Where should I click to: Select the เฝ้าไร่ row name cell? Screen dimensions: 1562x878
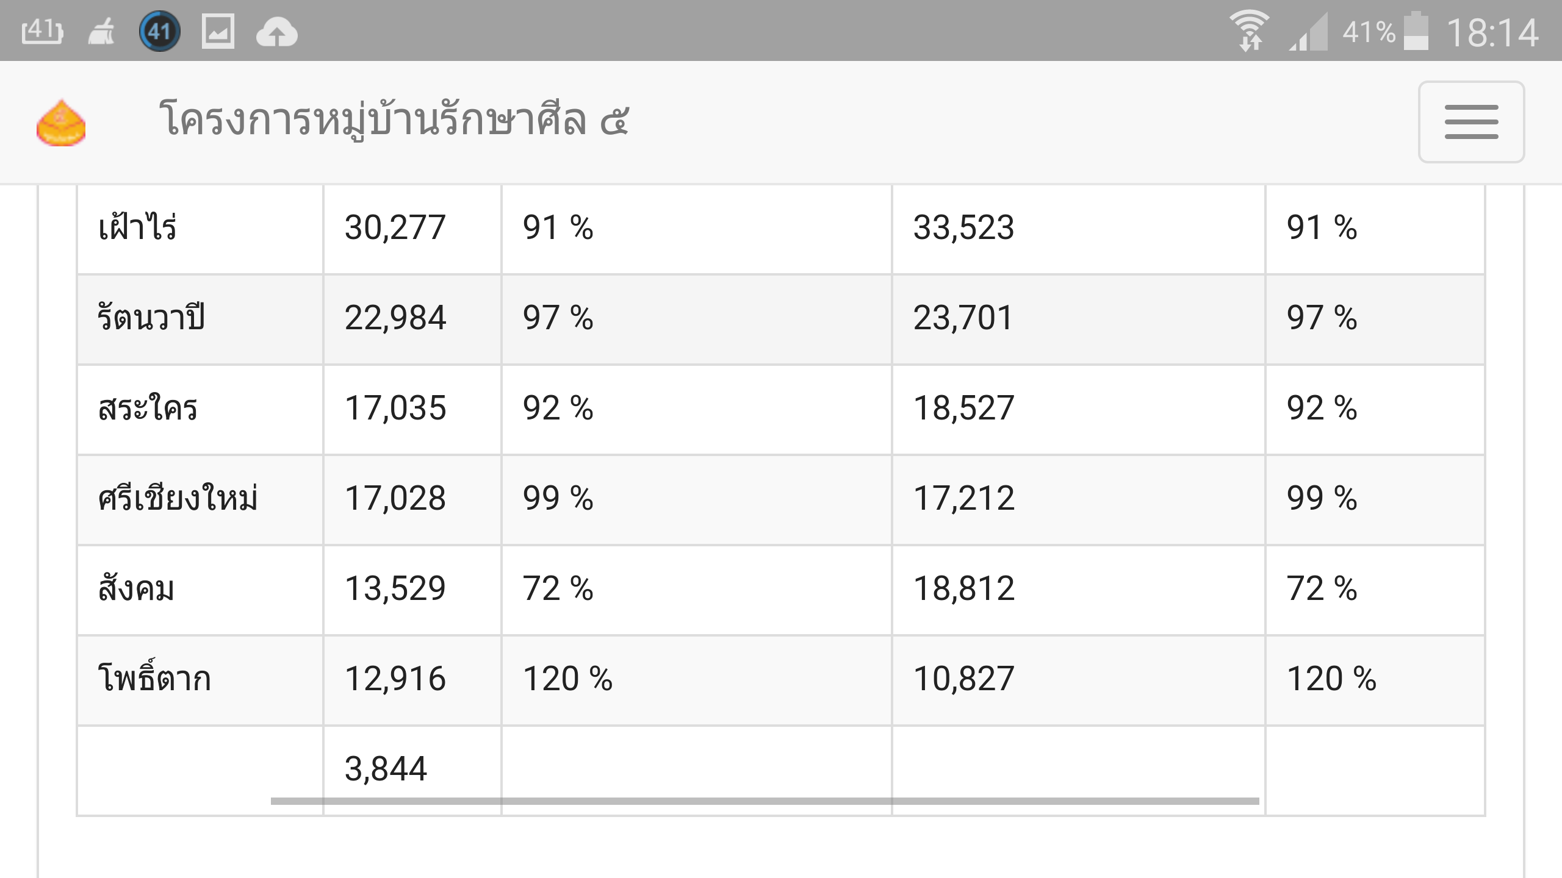click(200, 229)
